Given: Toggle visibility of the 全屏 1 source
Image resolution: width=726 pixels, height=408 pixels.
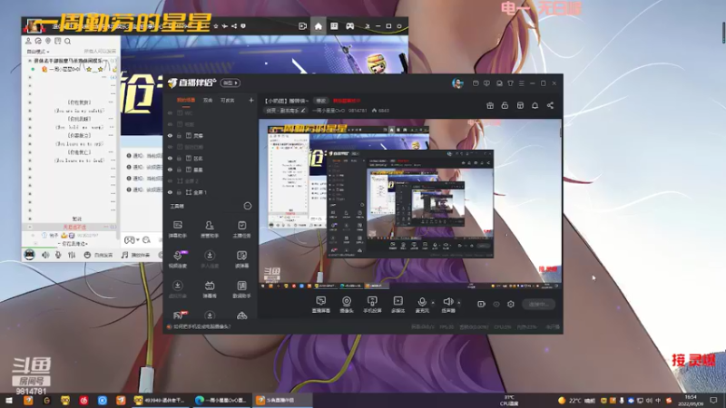Looking at the screenshot, I should 170,192.
